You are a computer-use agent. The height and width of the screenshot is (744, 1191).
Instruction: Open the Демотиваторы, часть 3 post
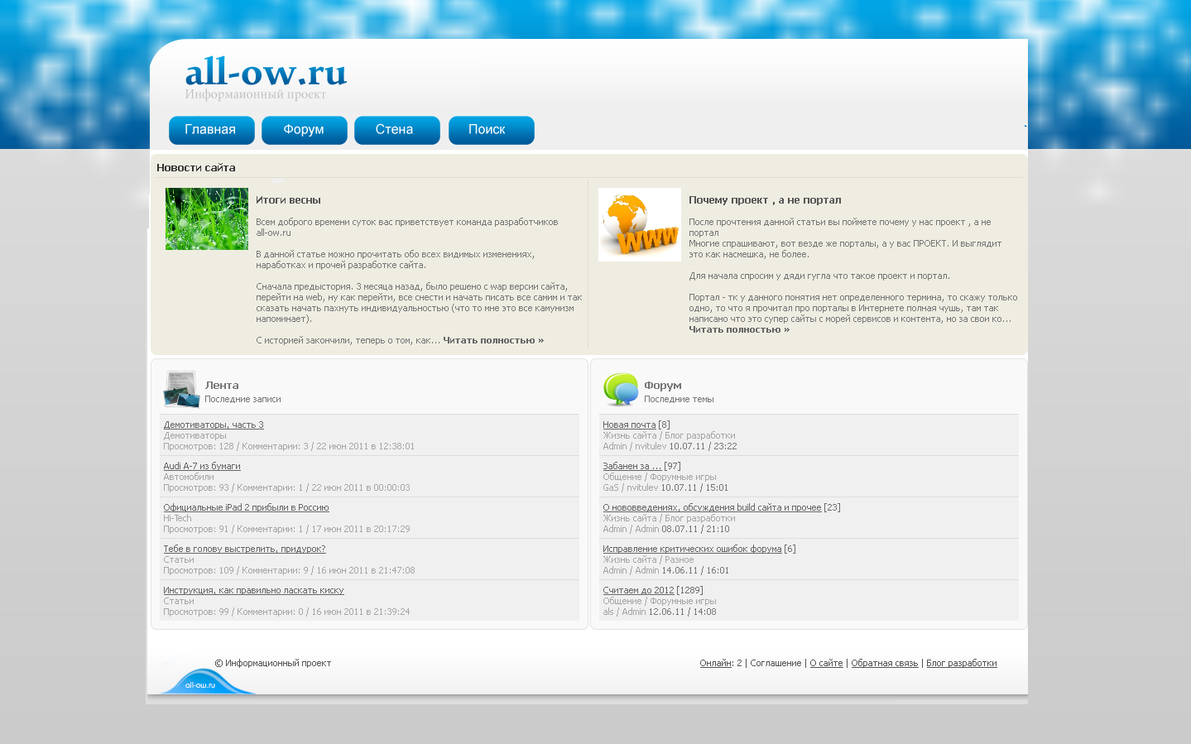tap(214, 425)
